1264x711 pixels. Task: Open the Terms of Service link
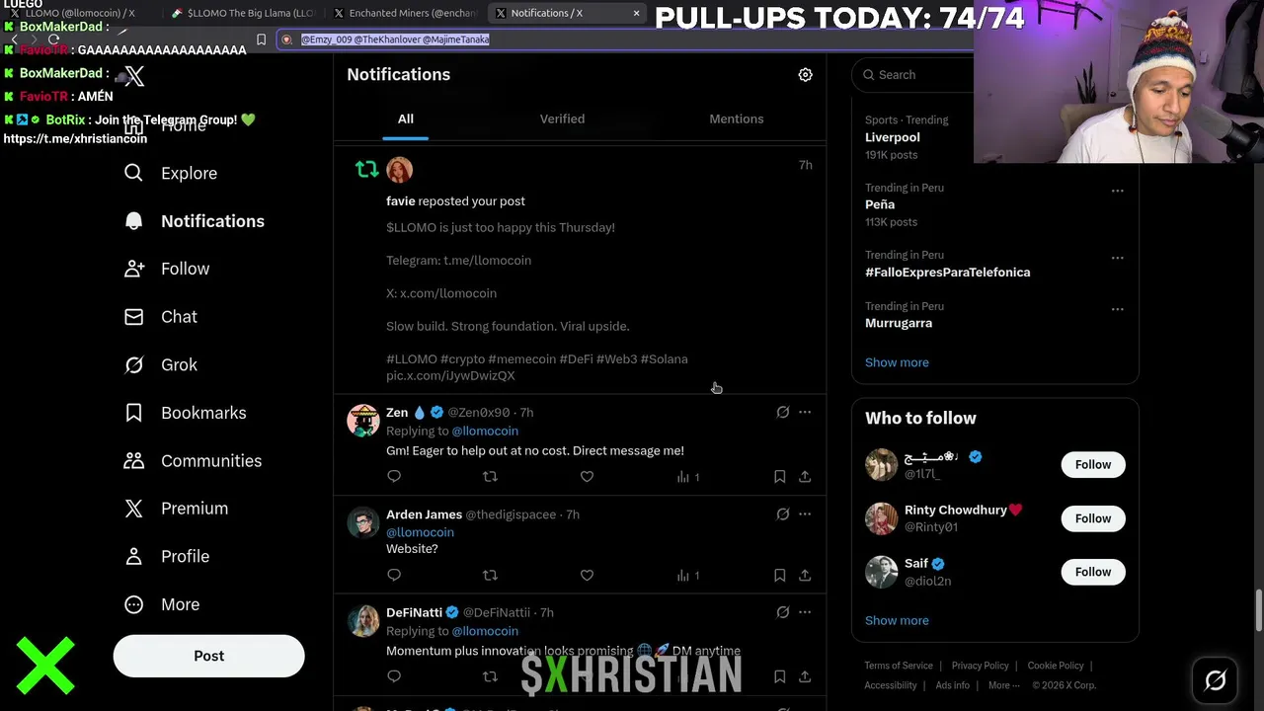[899, 666]
